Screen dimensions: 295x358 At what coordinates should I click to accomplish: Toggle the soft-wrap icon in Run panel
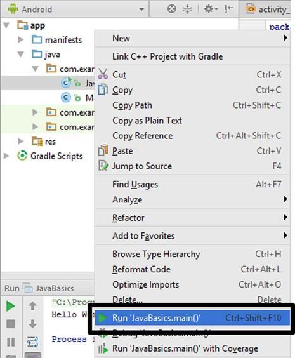pos(32,341)
